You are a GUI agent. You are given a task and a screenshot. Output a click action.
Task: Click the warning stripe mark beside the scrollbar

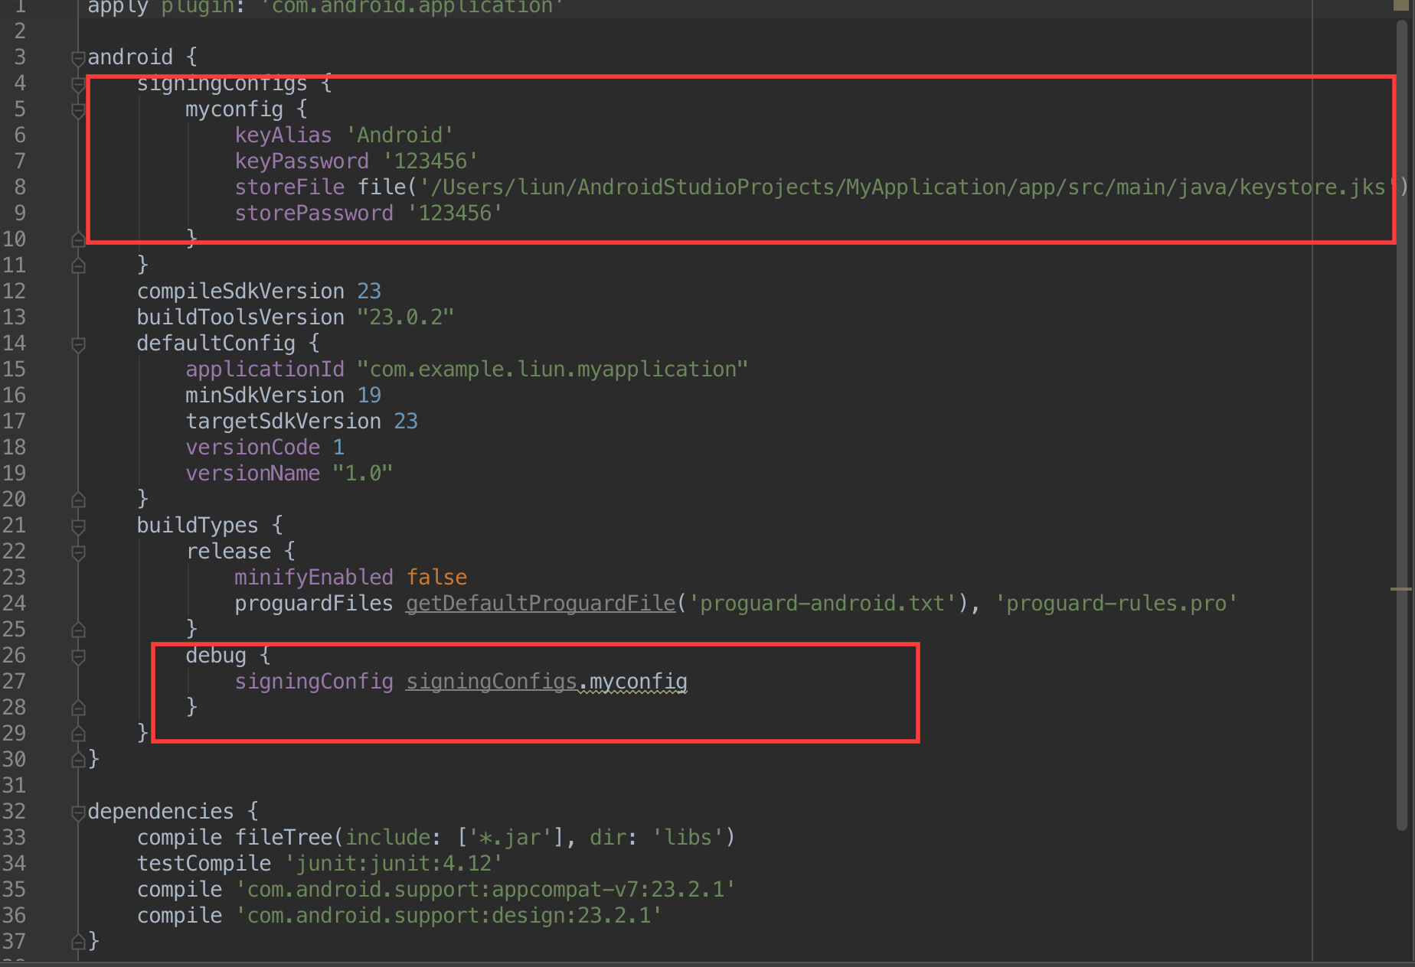pyautogui.click(x=1400, y=589)
